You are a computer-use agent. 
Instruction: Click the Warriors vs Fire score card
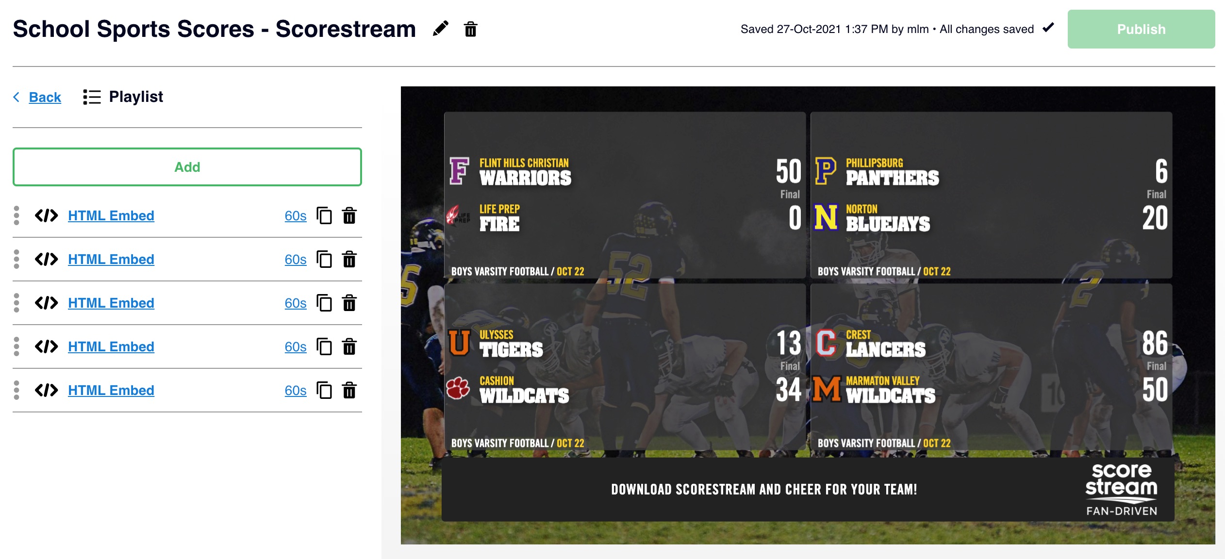click(625, 196)
